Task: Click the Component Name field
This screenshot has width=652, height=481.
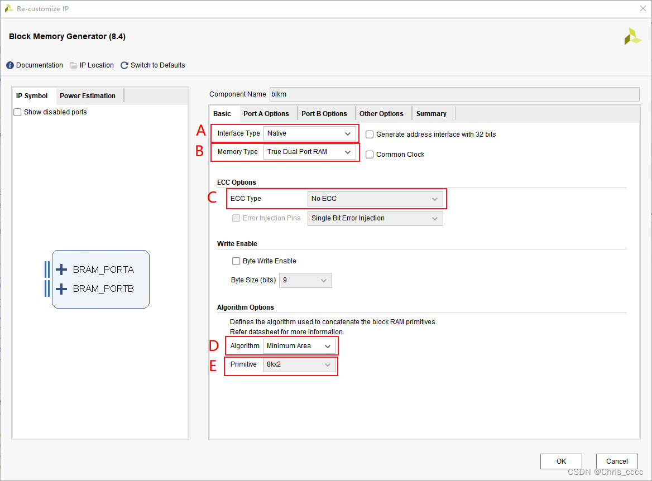Action: pos(454,94)
